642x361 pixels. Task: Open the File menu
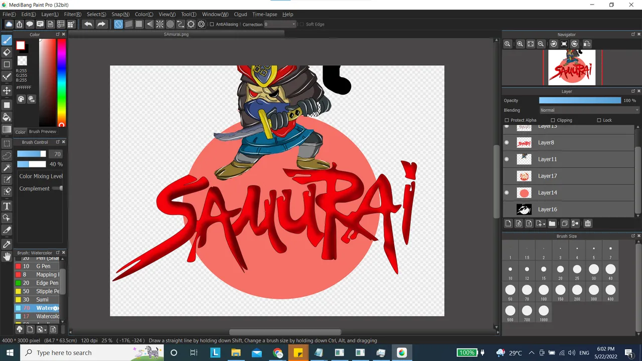tap(9, 14)
